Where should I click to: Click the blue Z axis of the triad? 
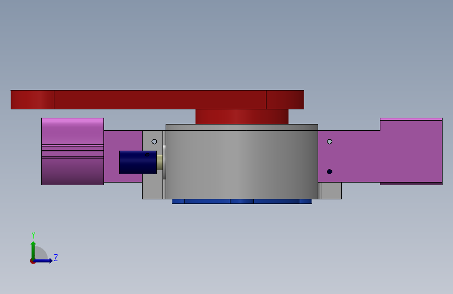(43, 261)
